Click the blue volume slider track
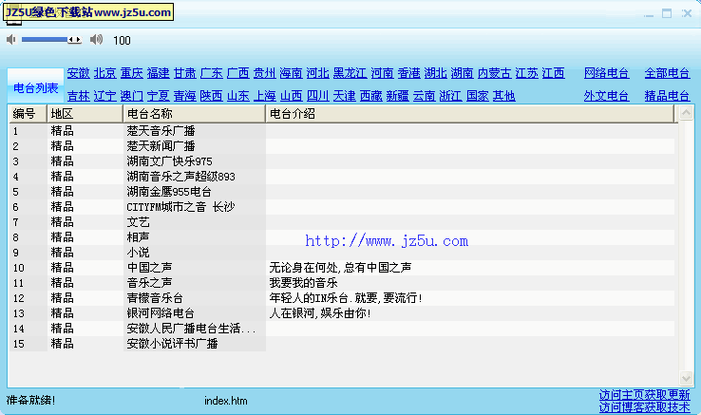701x415 pixels. [45, 40]
